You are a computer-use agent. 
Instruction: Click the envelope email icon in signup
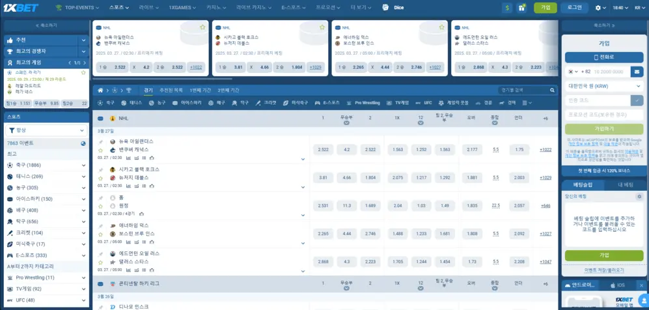click(637, 72)
